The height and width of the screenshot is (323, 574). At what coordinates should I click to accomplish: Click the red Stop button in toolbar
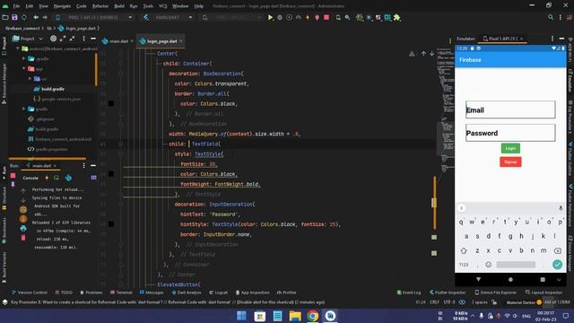(326, 17)
